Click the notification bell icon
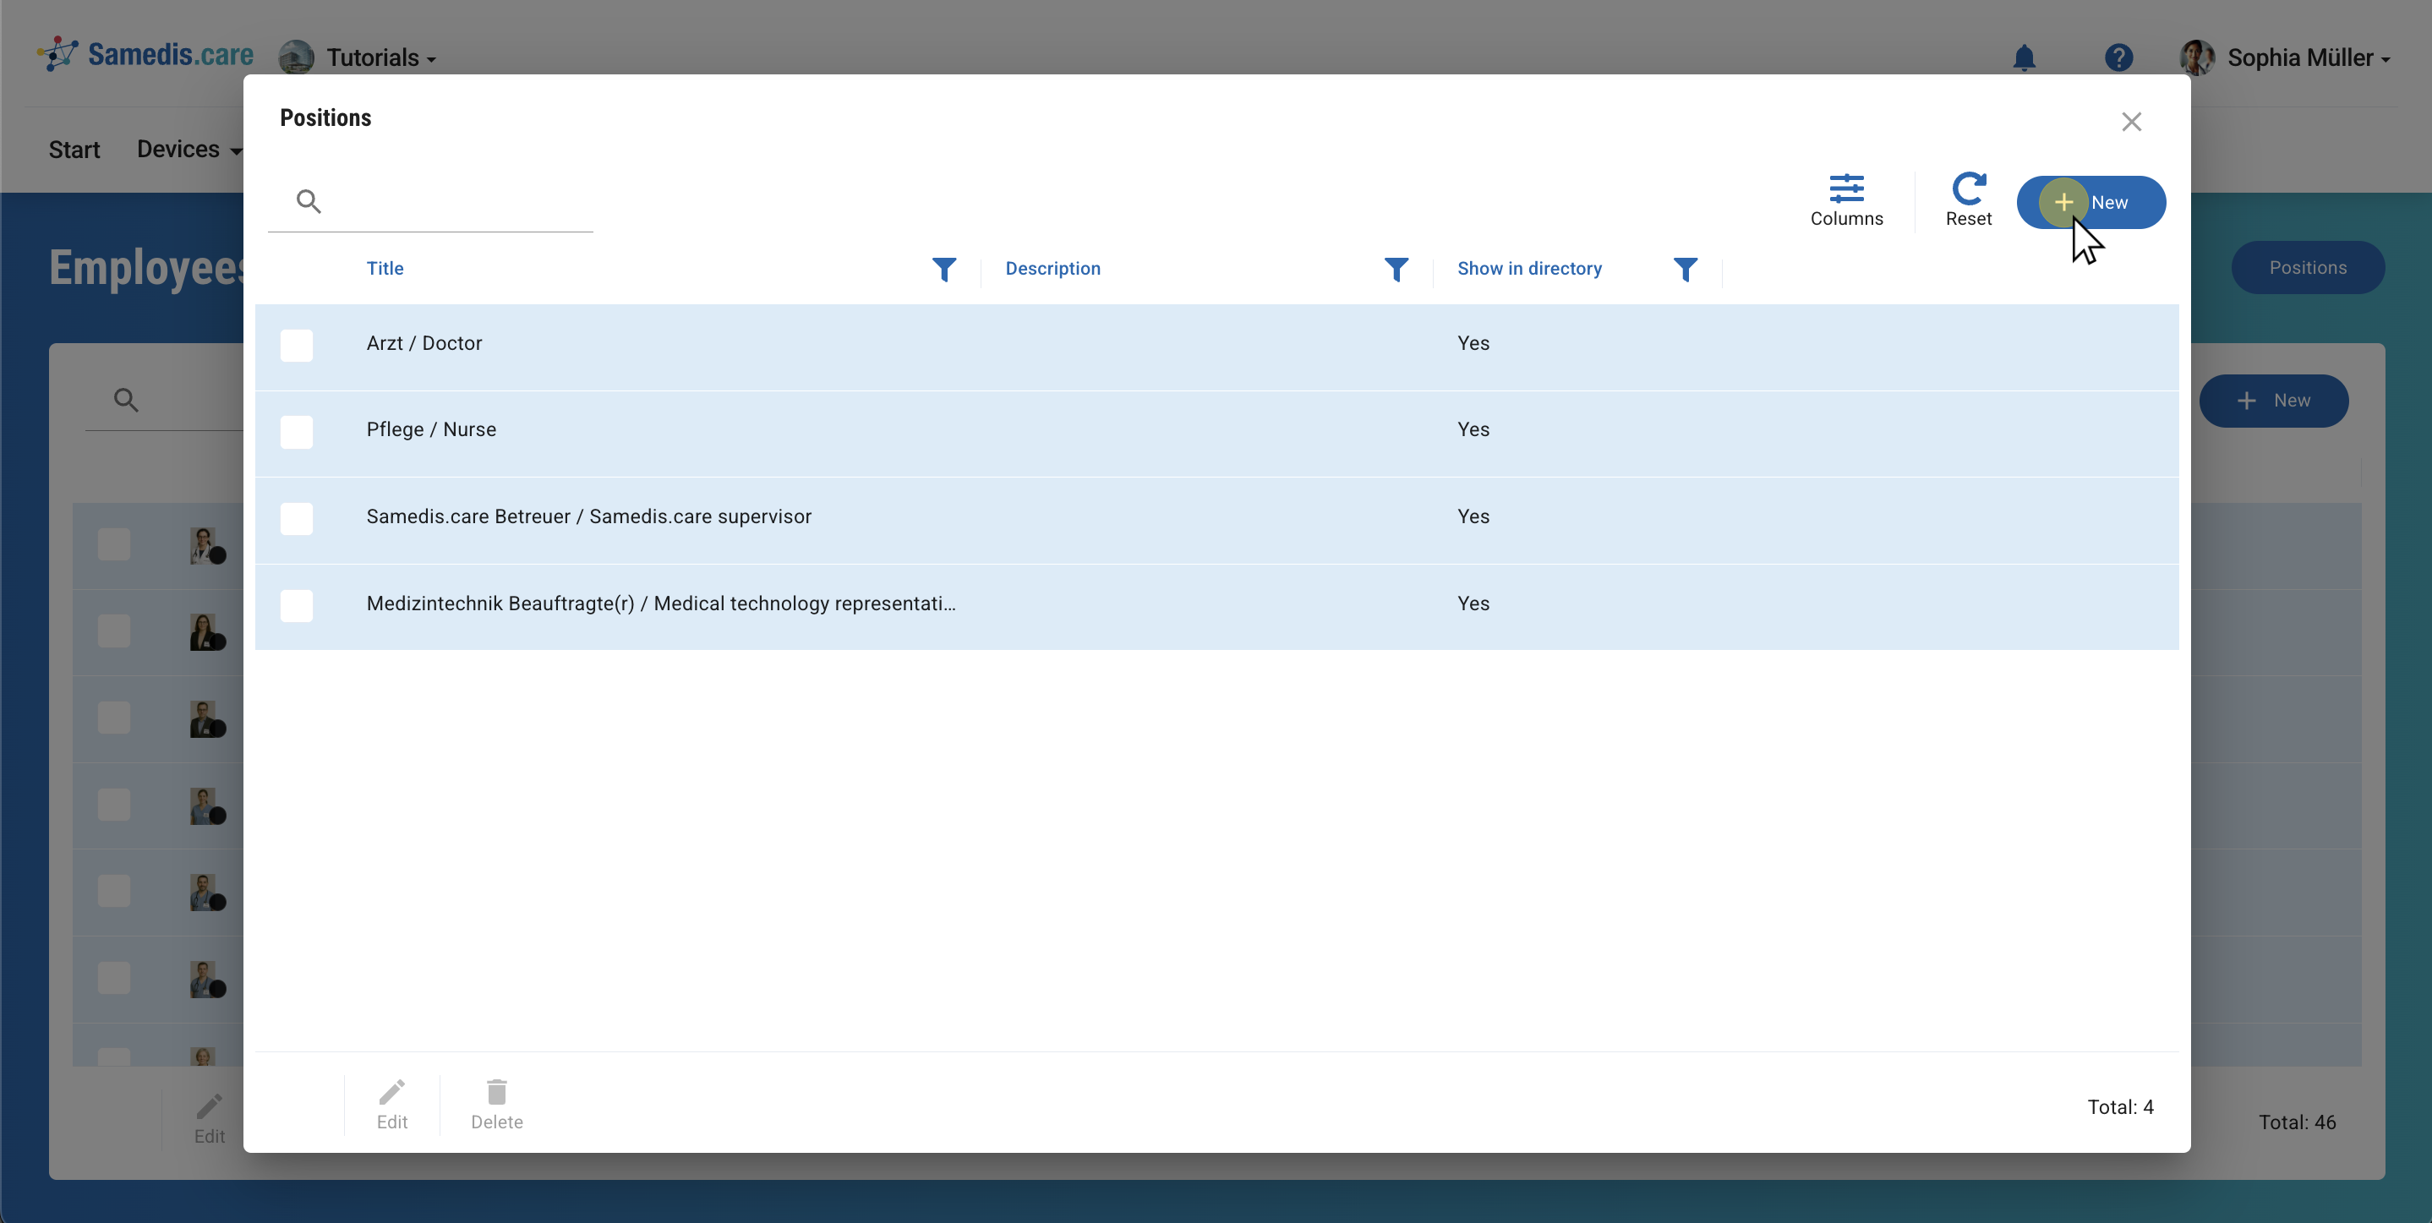The image size is (2432, 1223). (2023, 57)
